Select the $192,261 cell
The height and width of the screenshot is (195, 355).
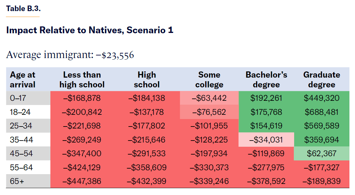coord(266,98)
